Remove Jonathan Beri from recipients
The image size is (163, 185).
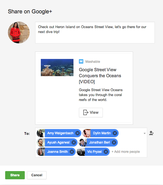[x=114, y=142]
